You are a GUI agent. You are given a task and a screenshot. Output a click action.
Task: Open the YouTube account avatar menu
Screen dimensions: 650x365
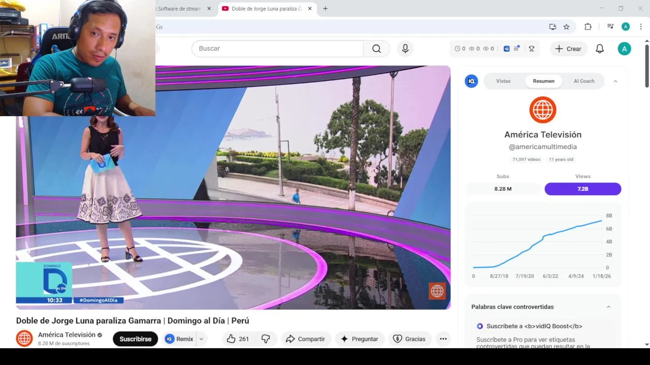click(x=624, y=49)
